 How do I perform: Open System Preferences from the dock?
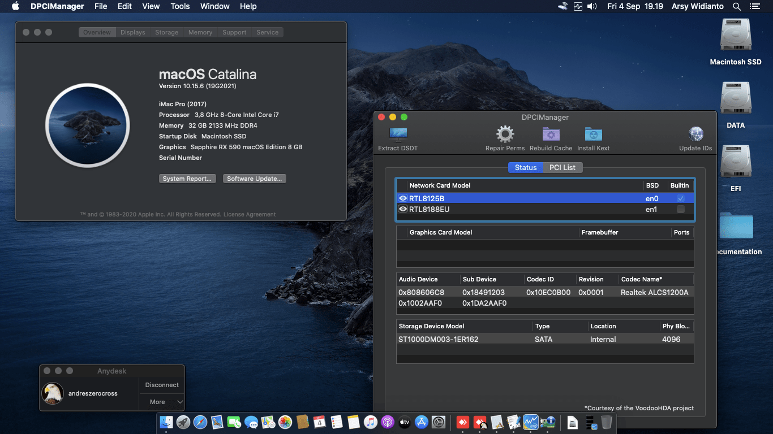(x=439, y=422)
